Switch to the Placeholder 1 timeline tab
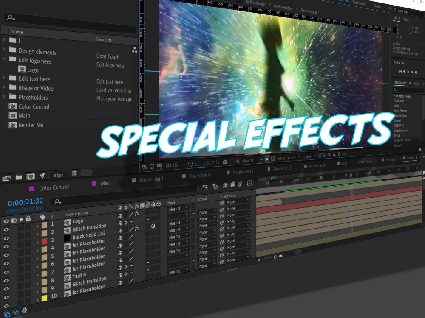Image resolution: width=425 pixels, height=318 pixels. click(152, 179)
